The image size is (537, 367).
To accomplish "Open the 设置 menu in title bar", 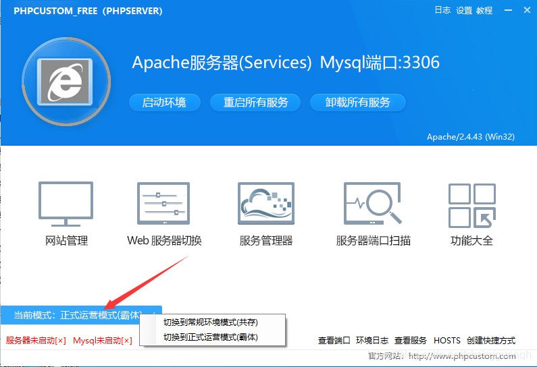I will 464,11.
